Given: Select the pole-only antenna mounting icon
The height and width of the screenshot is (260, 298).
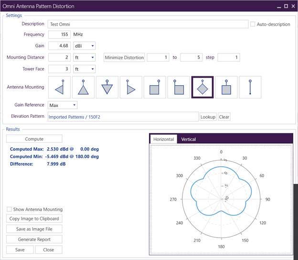Looking at the screenshot, I should tap(250, 87).
